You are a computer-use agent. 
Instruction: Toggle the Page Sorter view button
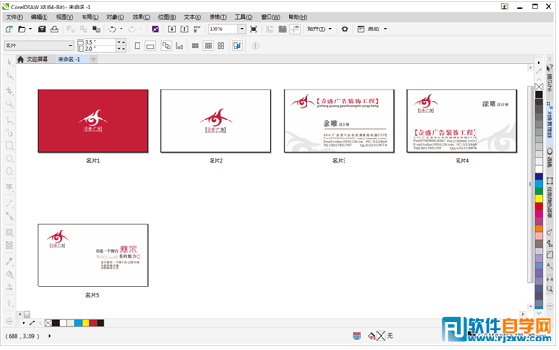pyautogui.click(x=237, y=46)
